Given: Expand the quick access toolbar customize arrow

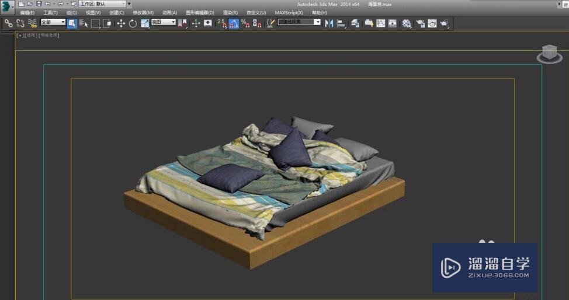Looking at the screenshot, I should point(129,4).
